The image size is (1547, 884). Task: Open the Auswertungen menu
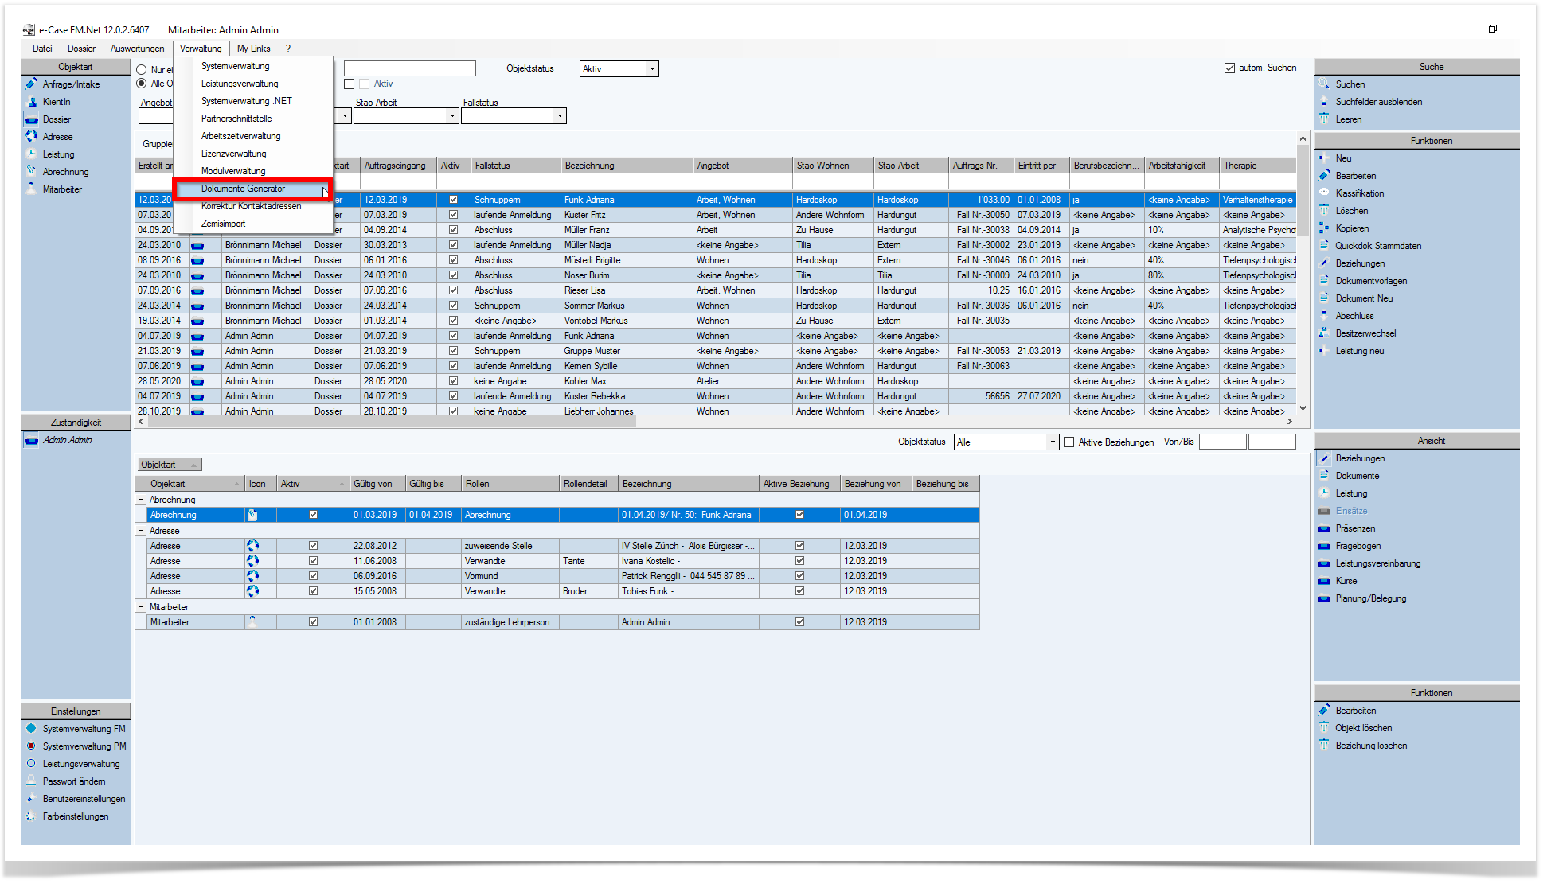[x=138, y=49]
